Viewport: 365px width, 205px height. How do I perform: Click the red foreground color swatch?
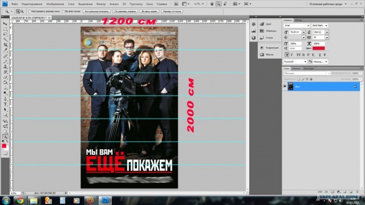(4, 146)
